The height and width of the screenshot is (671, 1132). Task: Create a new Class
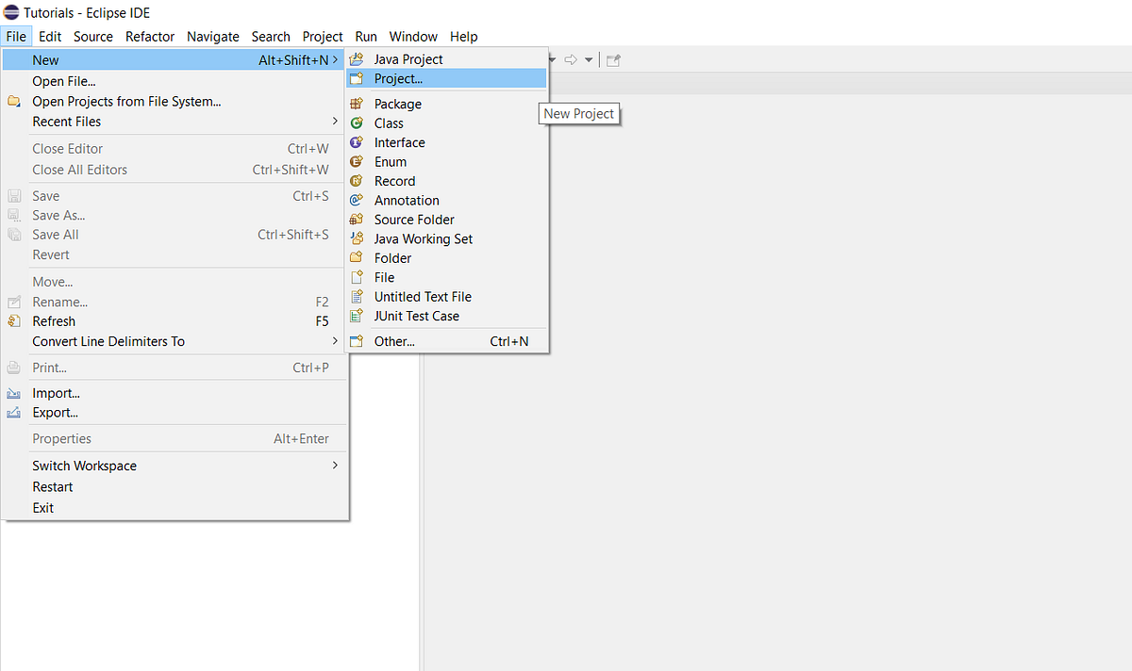[x=388, y=123]
